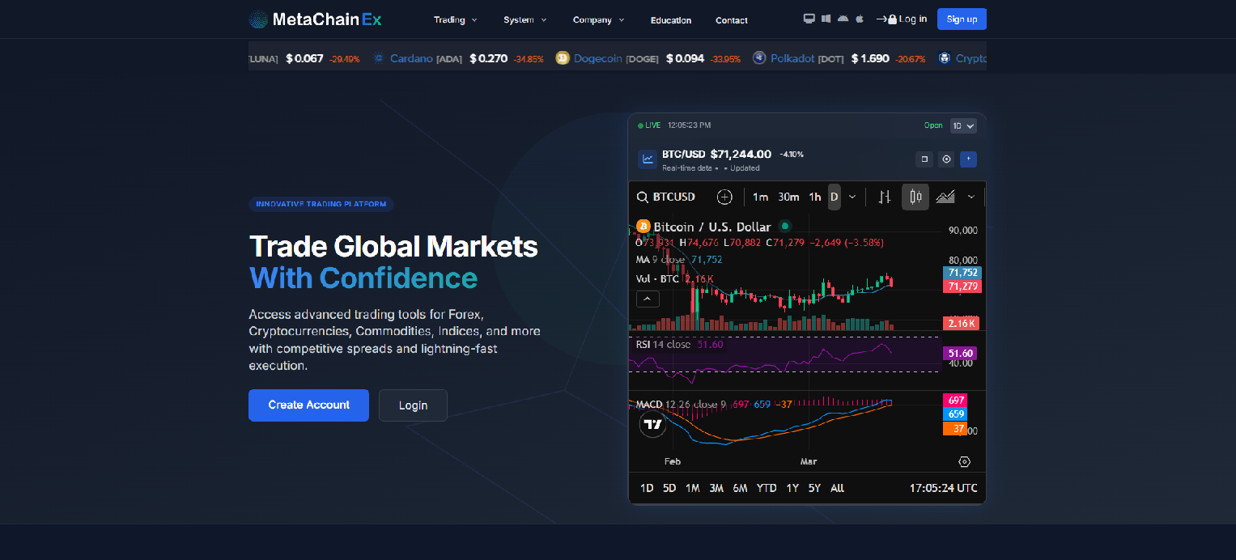This screenshot has height=560, width=1236.
Task: Open the desktop web platform icon
Action: click(809, 19)
